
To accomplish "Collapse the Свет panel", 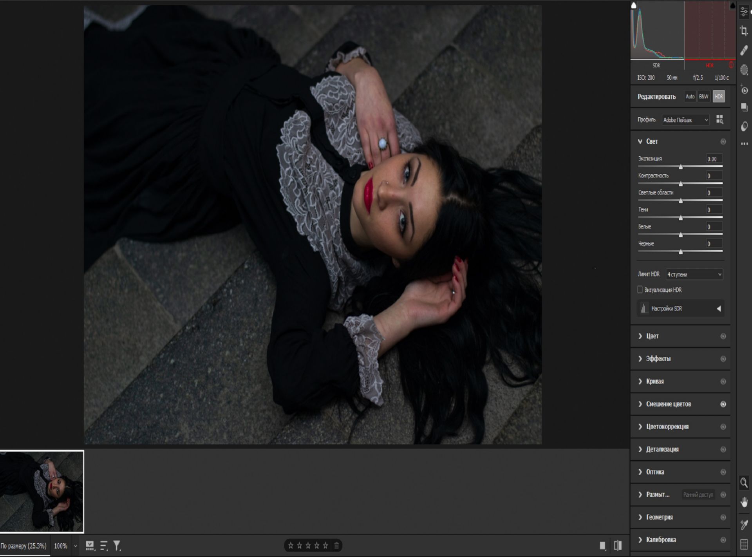I will tap(640, 141).
